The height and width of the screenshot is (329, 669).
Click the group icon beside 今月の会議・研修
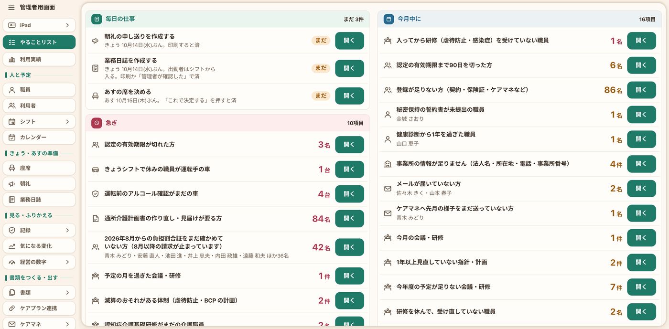tap(388, 238)
